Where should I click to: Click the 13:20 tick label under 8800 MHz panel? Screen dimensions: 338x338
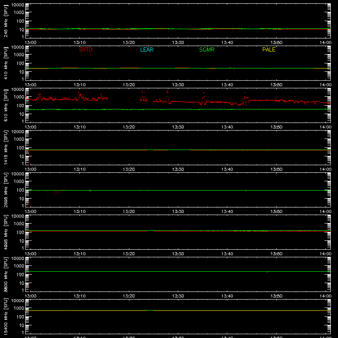[129, 296]
